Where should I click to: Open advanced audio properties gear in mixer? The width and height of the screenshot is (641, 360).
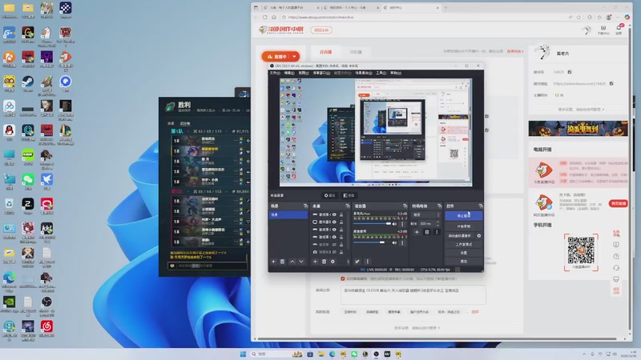tap(357, 262)
